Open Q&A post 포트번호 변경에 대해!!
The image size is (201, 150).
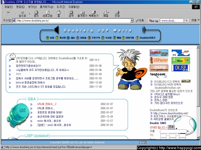pos(50,112)
